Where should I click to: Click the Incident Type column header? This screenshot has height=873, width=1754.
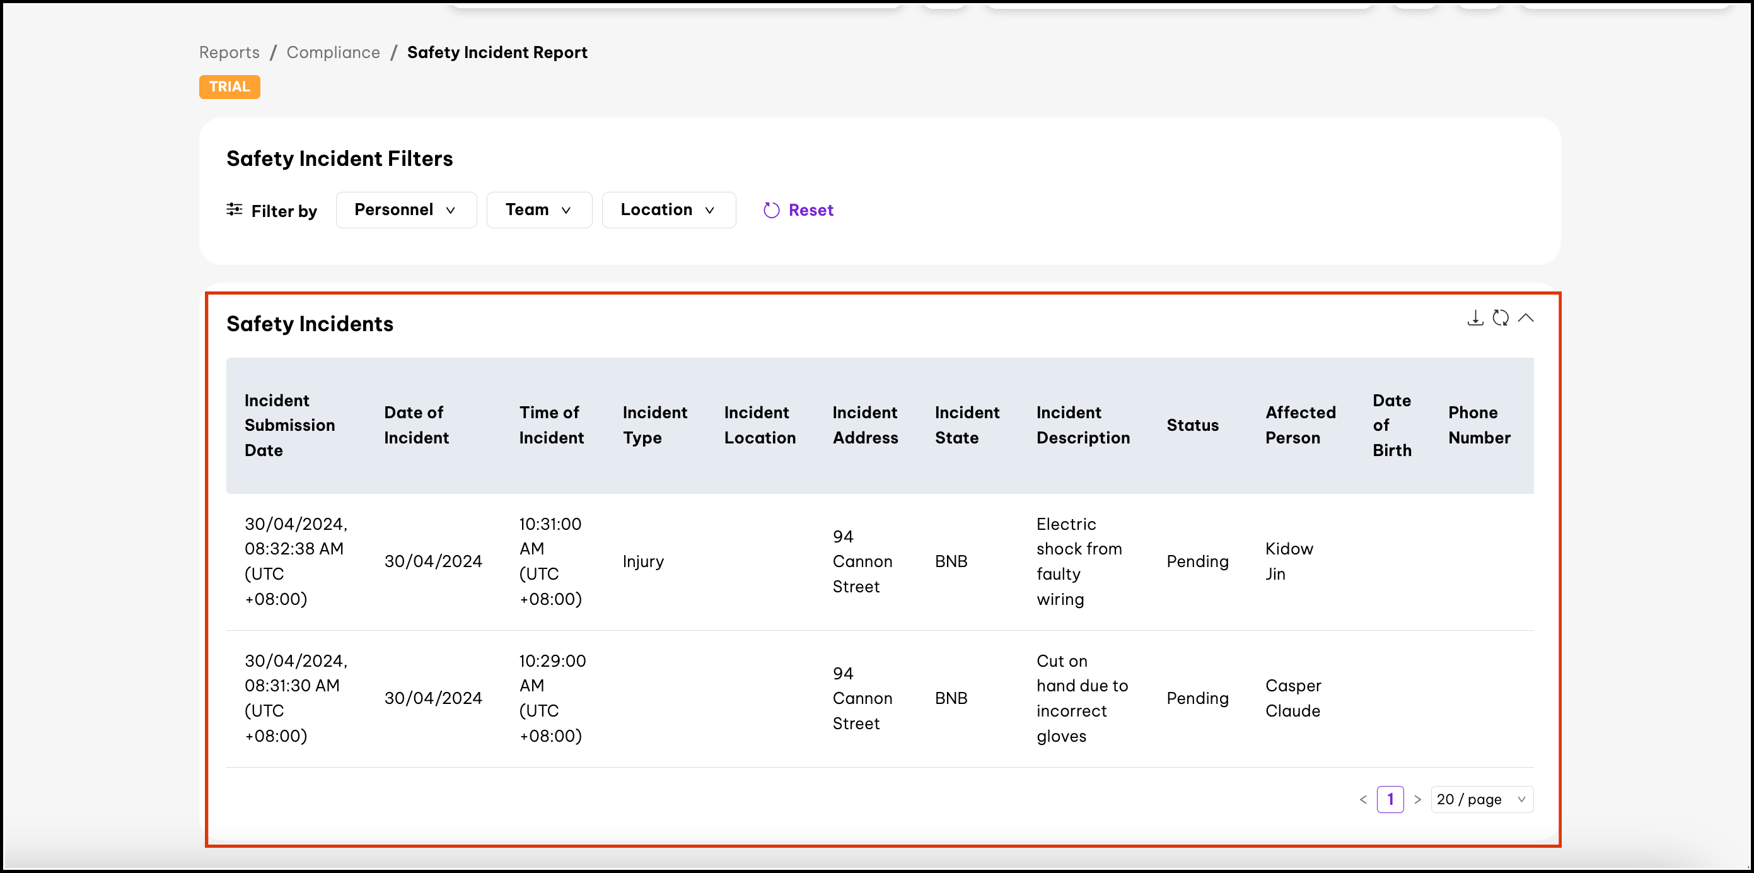[654, 425]
